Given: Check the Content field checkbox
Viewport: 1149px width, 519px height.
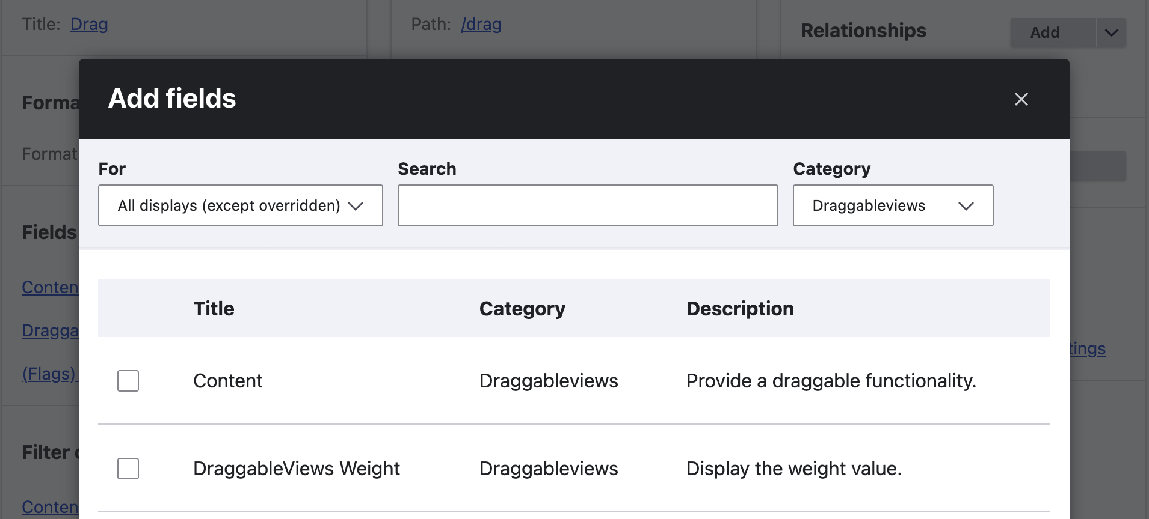Looking at the screenshot, I should click(x=128, y=381).
